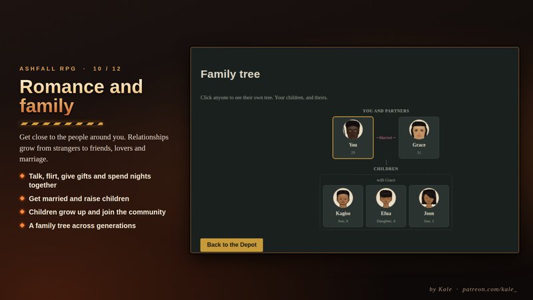
Task: Click 'Get married and raise children' bullet
Action: [x=79, y=199]
